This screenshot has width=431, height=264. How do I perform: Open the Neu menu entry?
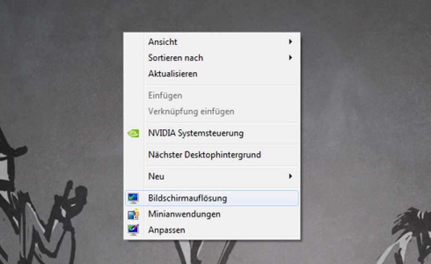coord(156,176)
